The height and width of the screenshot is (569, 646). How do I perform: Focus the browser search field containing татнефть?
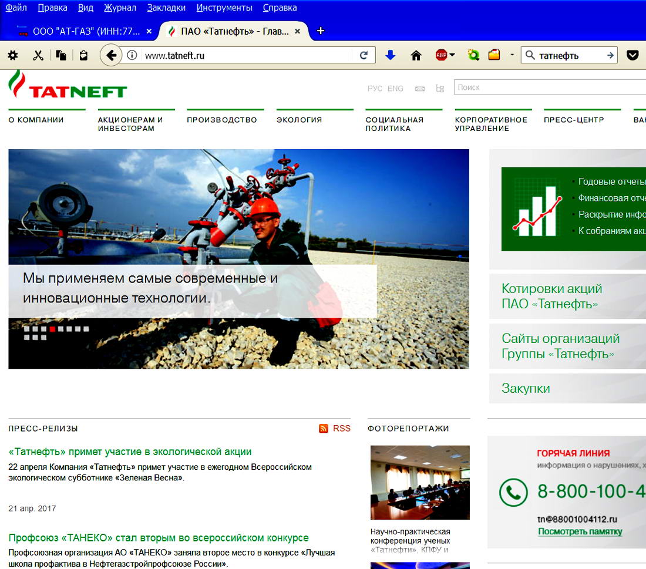570,55
